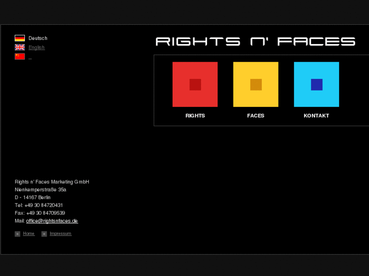The width and height of the screenshot is (369, 276).
Task: Switch language to English
Action: (37, 48)
